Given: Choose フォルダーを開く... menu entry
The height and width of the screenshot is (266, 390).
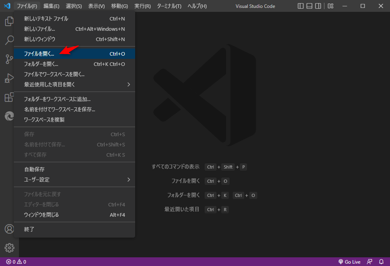Looking at the screenshot, I should pos(74,64).
